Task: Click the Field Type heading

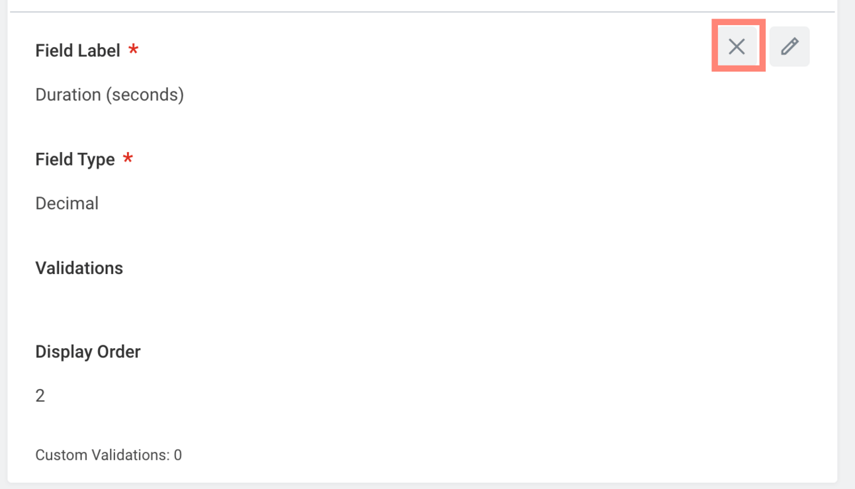Action: 75,159
